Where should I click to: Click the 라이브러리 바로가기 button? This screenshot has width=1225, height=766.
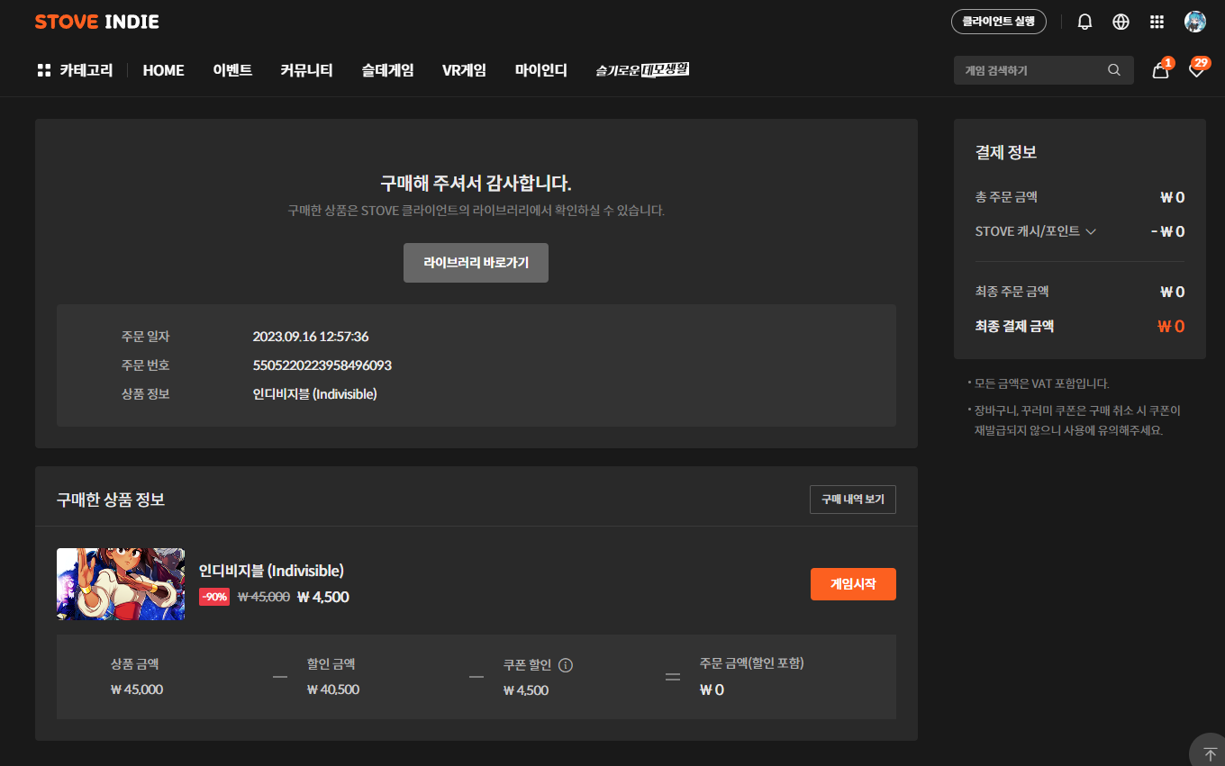pos(476,263)
